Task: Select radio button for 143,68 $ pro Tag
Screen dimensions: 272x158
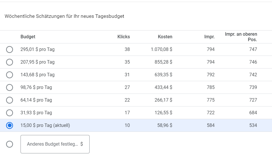Action: point(10,75)
